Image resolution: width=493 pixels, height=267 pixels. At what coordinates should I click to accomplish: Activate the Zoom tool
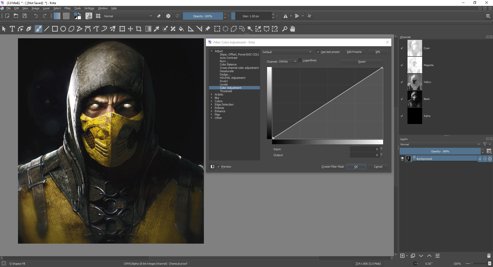(x=285, y=29)
